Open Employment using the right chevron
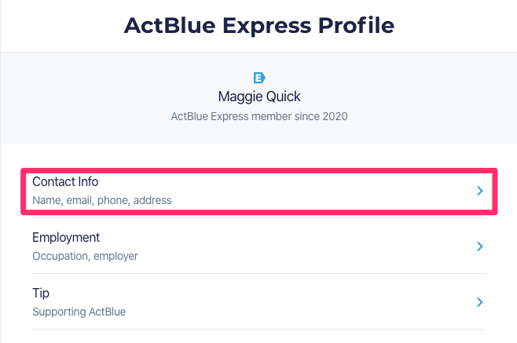This screenshot has width=517, height=343. click(x=479, y=246)
